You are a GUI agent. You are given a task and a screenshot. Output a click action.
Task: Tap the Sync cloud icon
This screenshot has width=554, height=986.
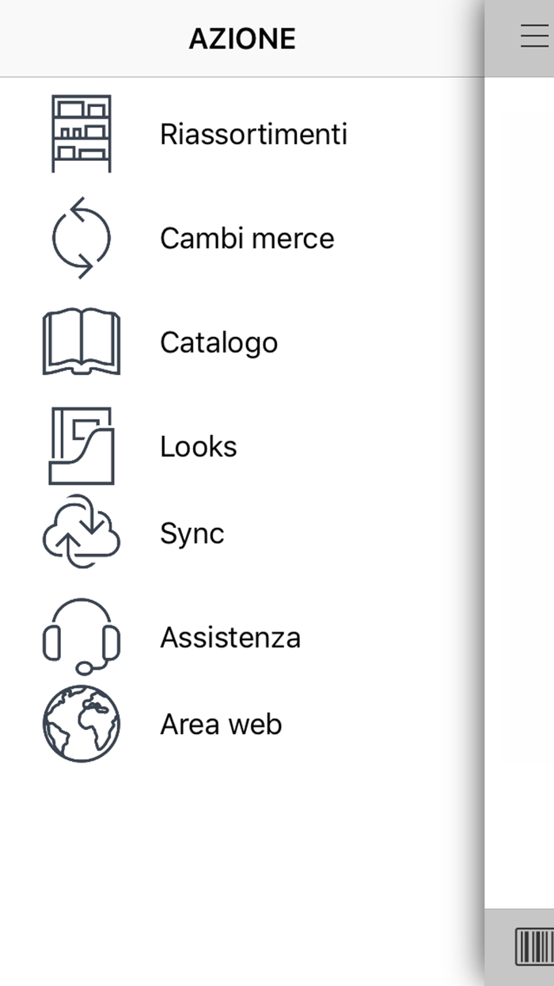point(79,533)
